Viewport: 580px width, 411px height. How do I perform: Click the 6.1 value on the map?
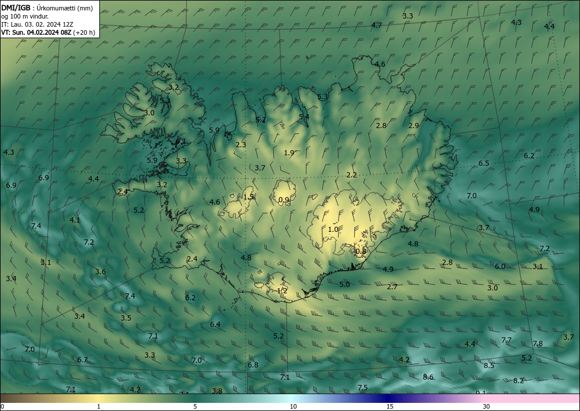pos(180,141)
